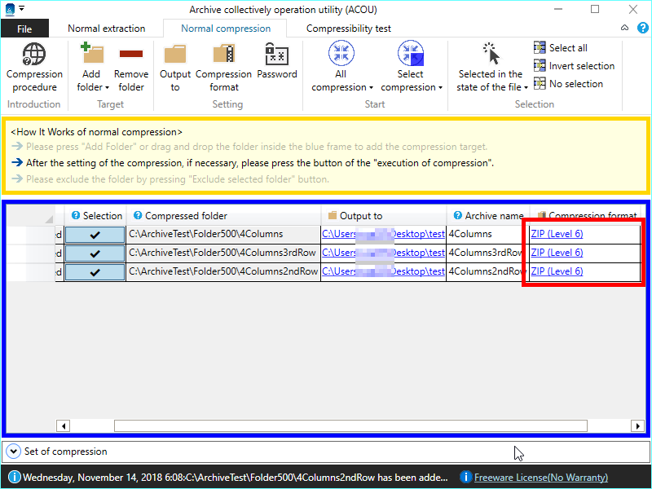Open the Freeware License (No Warranty) link
The image size is (652, 489).
pos(540,478)
